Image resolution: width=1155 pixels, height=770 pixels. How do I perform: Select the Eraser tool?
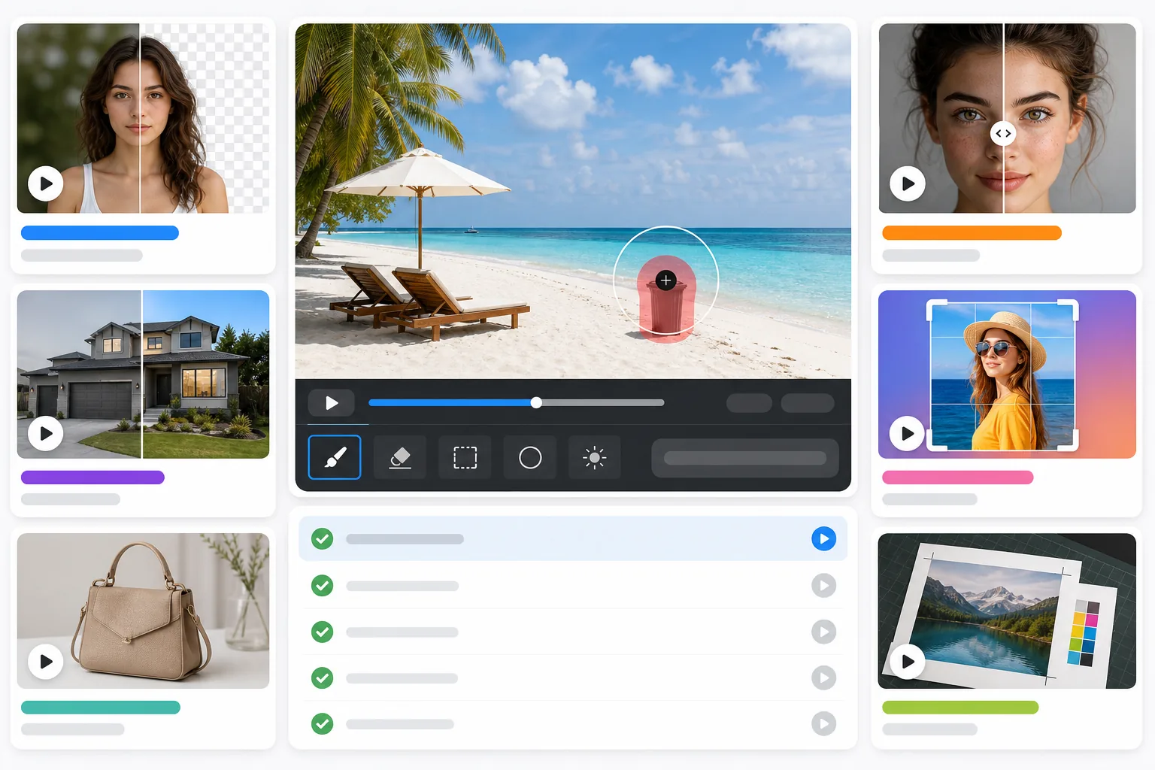[400, 457]
